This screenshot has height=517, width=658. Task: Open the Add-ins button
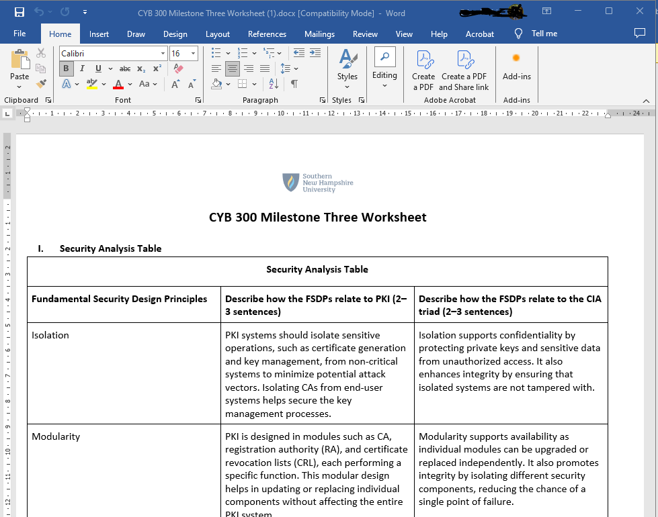pos(517,66)
